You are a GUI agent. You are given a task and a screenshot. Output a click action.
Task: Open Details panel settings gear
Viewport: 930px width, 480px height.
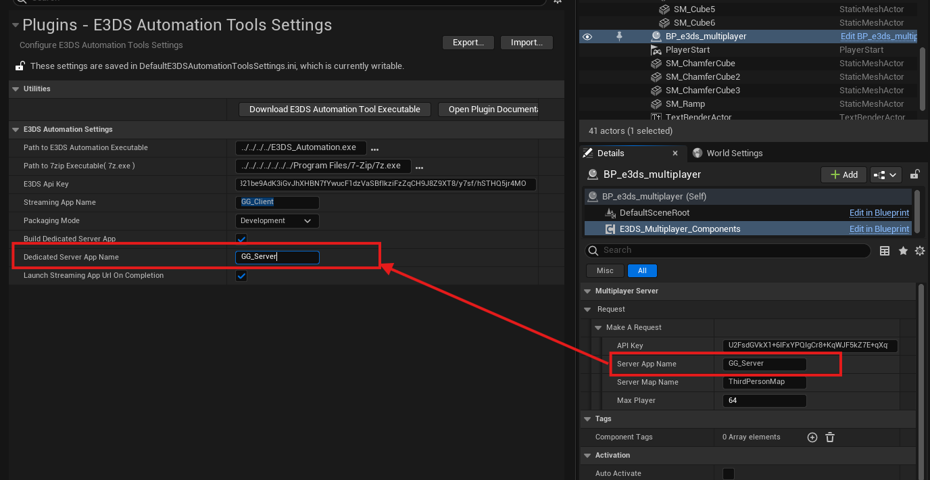click(x=919, y=251)
